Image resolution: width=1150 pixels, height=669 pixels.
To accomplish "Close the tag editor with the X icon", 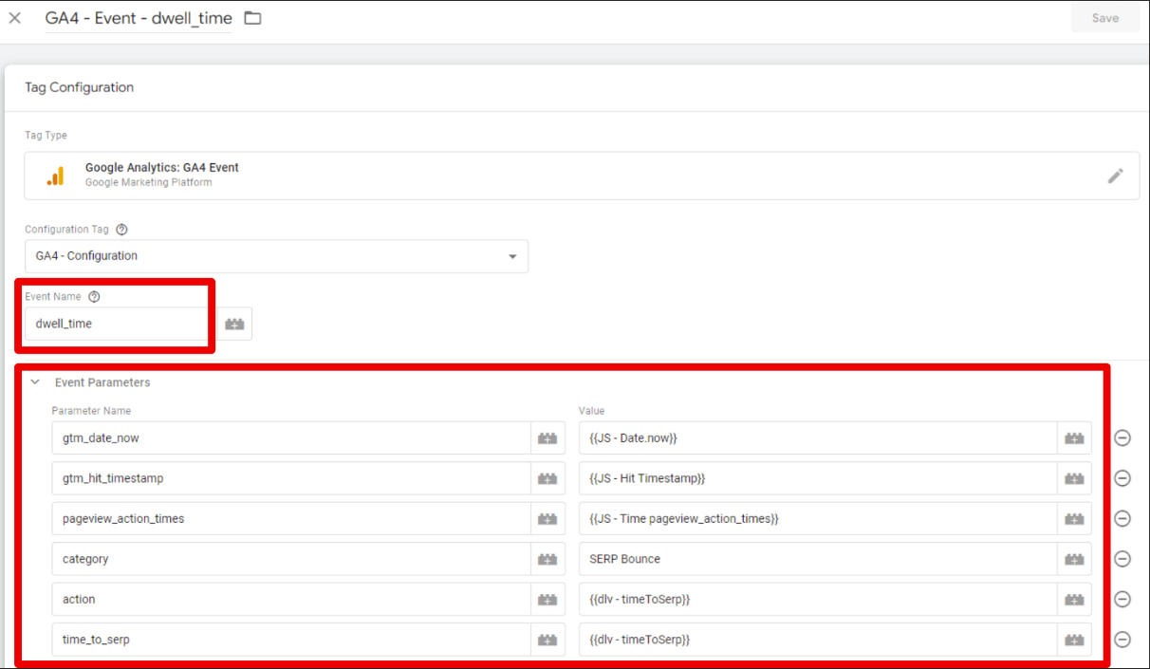I will (x=14, y=18).
